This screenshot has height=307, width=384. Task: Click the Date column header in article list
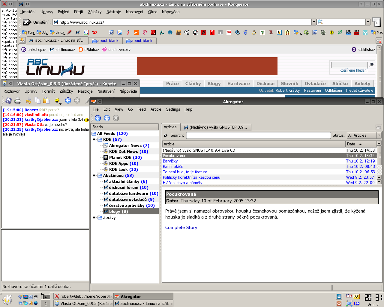tap(361, 144)
